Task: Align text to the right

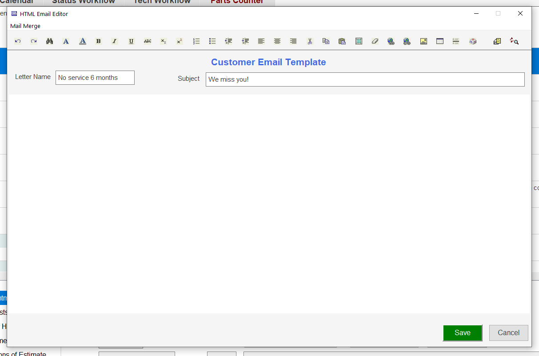Action: click(293, 41)
